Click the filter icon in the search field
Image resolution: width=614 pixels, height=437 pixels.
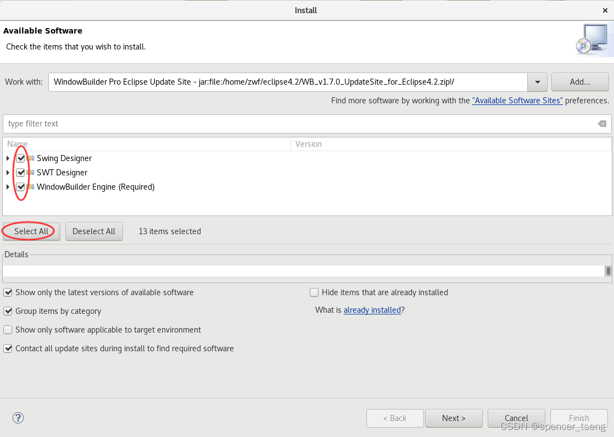click(x=602, y=124)
